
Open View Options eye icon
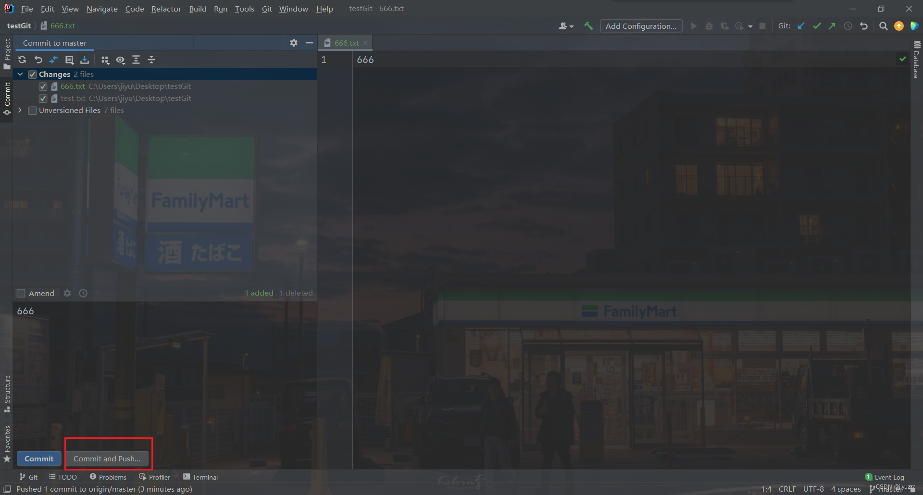(120, 60)
